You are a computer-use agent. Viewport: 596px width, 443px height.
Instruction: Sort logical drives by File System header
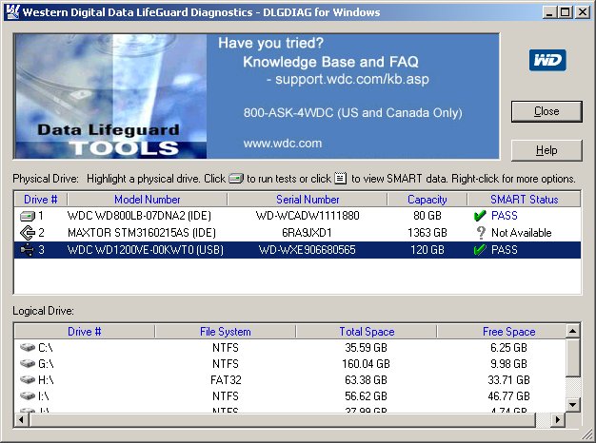(226, 332)
